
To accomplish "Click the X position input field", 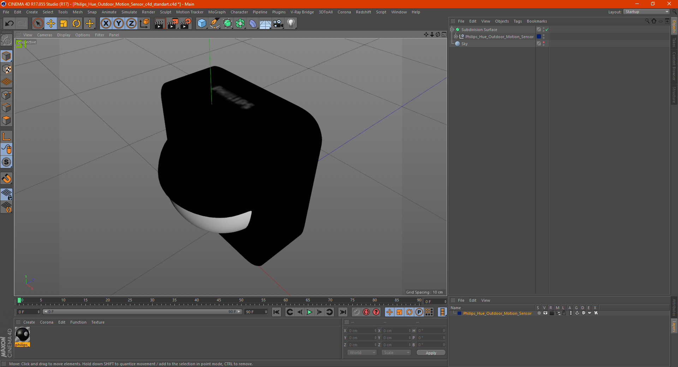I will point(363,331).
